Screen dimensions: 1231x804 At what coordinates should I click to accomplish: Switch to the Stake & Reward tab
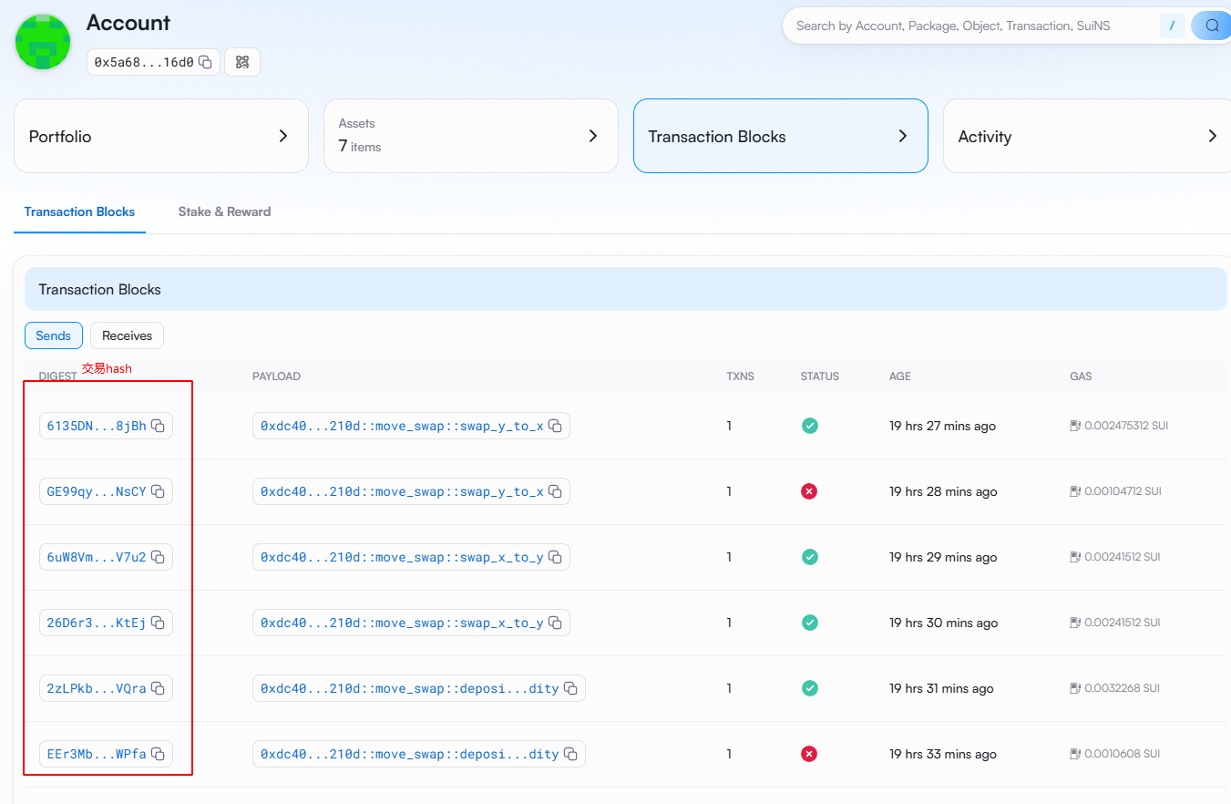click(224, 211)
